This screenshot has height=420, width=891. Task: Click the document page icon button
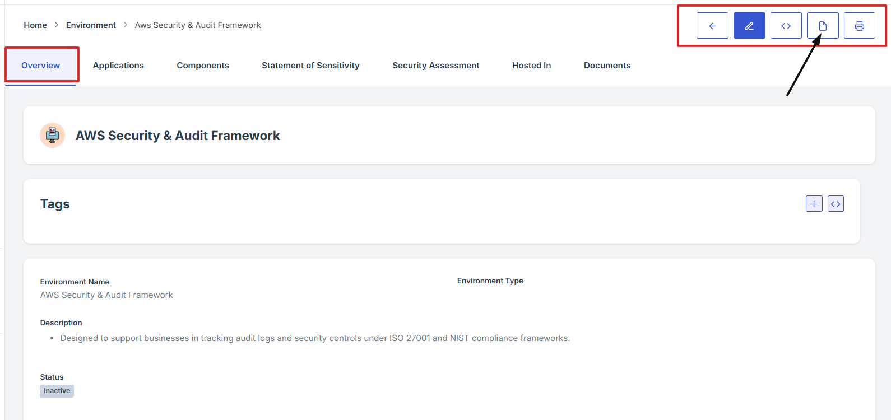coord(823,26)
